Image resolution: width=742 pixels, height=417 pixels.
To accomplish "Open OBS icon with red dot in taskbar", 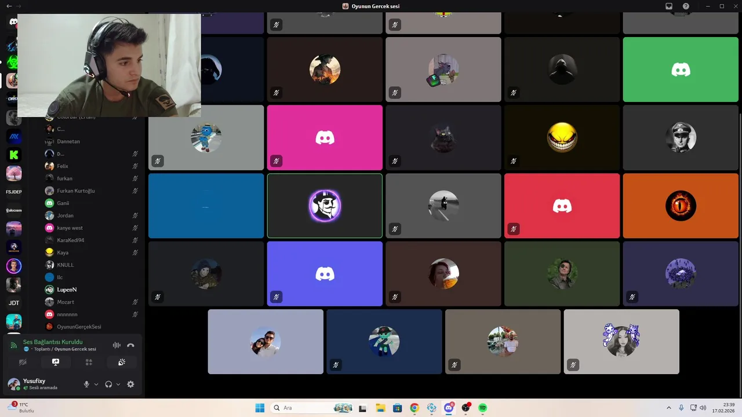I will [x=465, y=408].
